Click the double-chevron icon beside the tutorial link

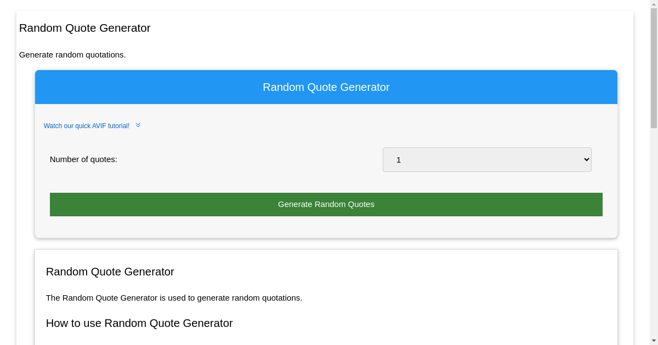(x=138, y=125)
